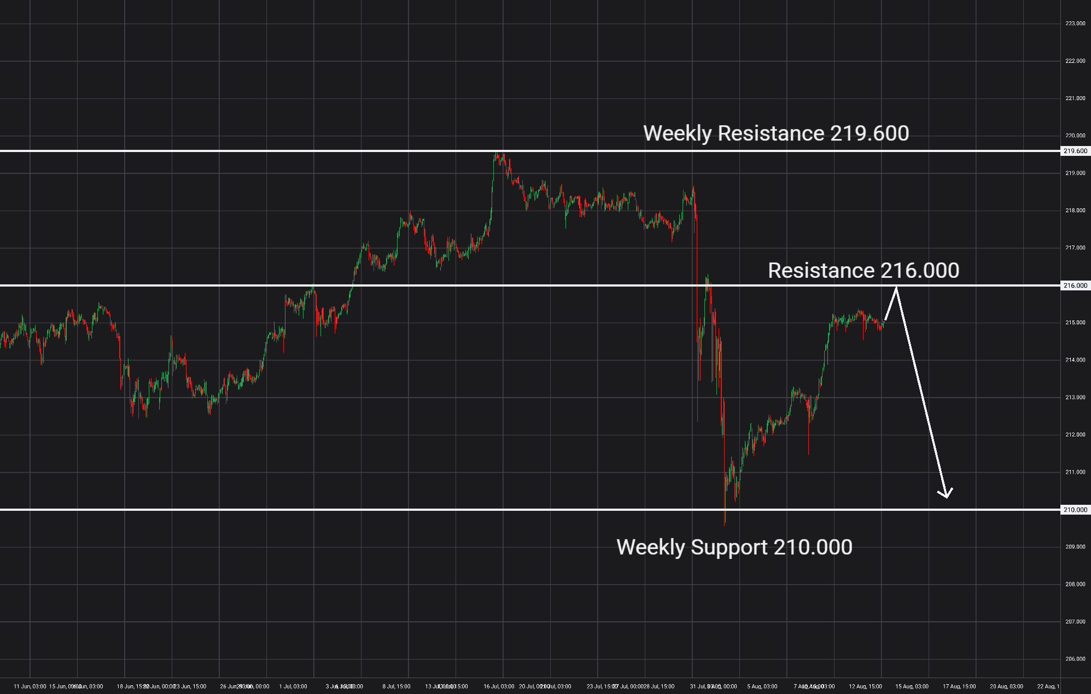Click the 217.000 price axis label
This screenshot has height=694, width=1091.
pos(1075,248)
